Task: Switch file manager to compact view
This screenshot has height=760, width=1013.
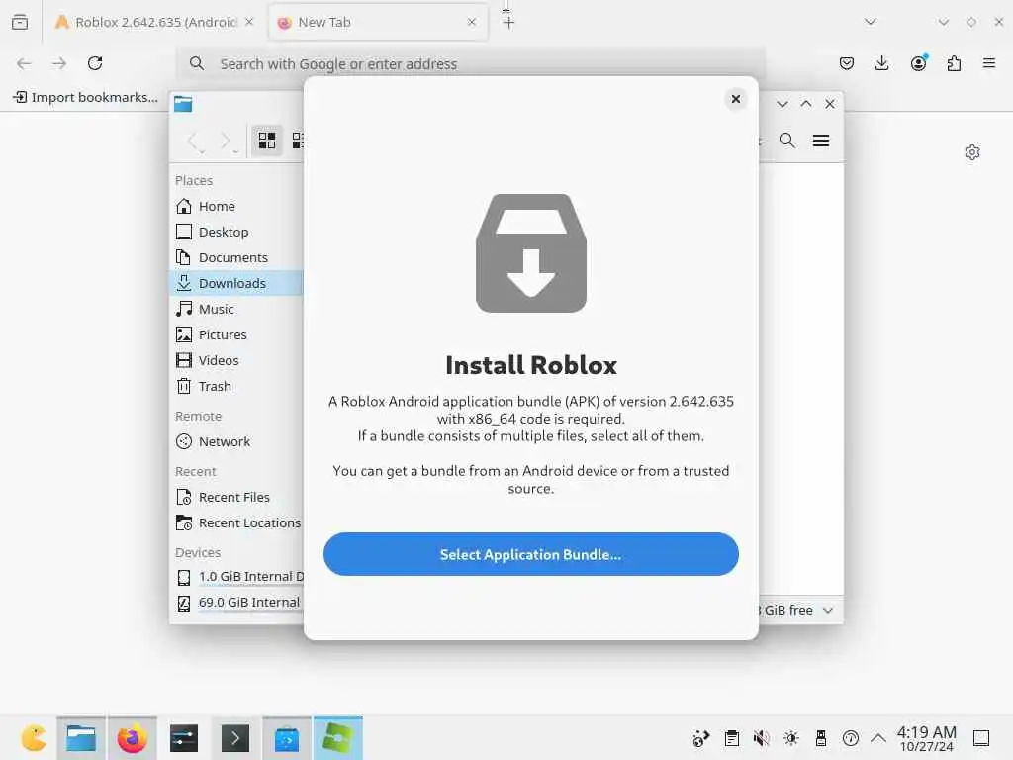Action: [297, 141]
